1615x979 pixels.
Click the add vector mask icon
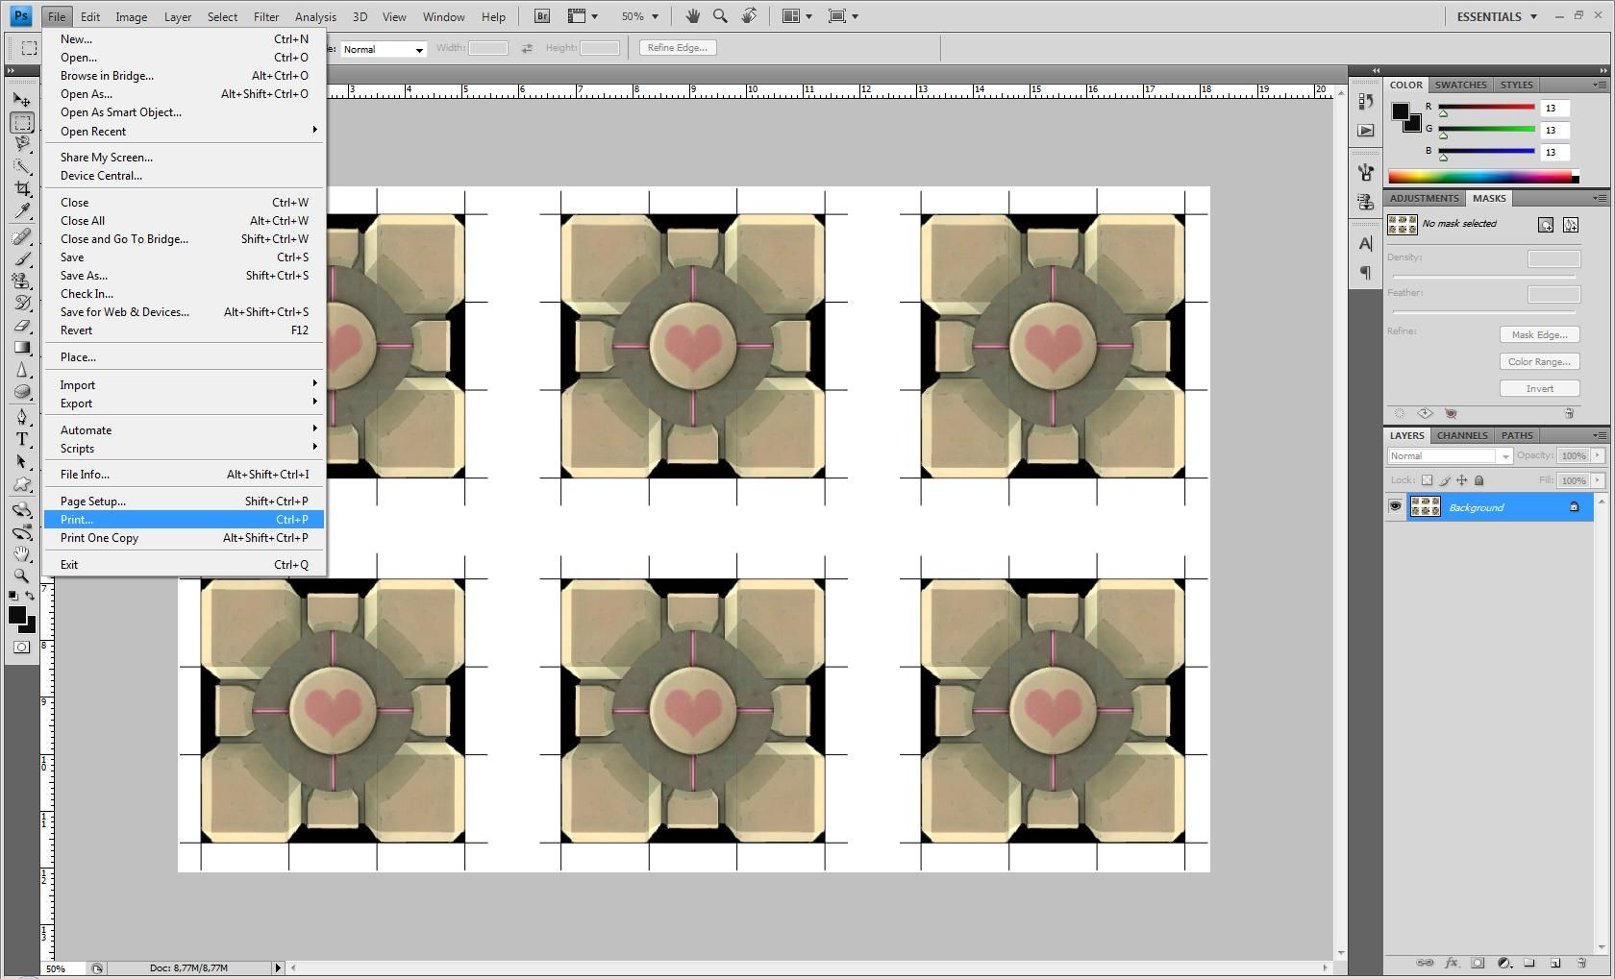tap(1571, 225)
